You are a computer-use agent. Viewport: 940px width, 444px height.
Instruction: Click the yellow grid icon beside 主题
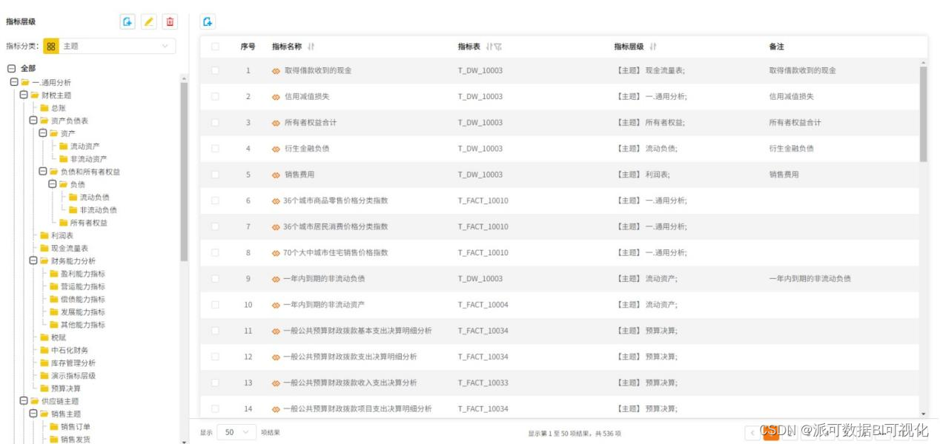51,46
